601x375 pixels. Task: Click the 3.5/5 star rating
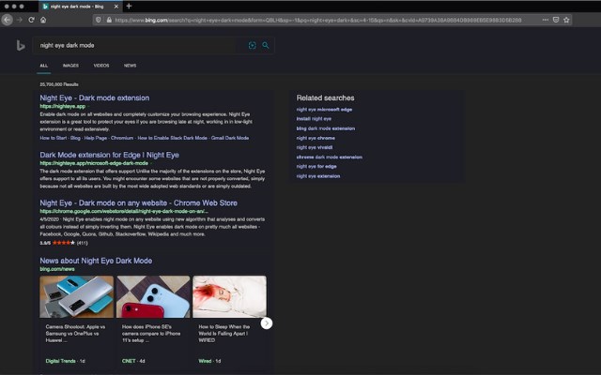point(64,243)
